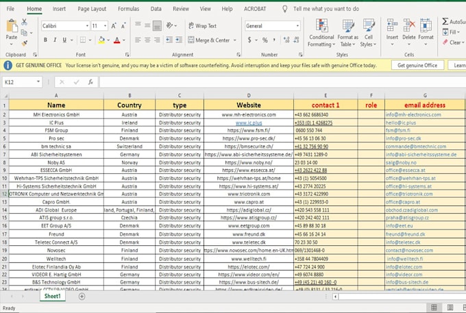This screenshot has height=313, width=466.
Task: Align text to bottom of cell
Action: (x=157, y=26)
